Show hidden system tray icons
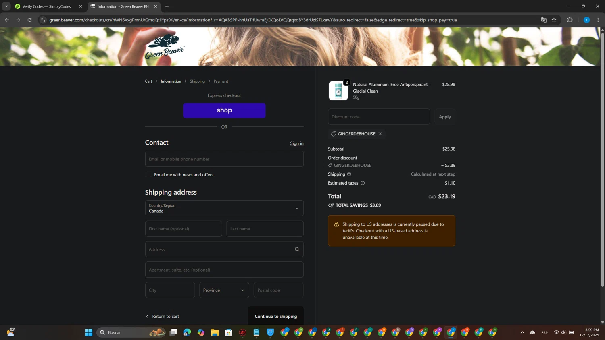The height and width of the screenshot is (340, 605). tap(522, 332)
